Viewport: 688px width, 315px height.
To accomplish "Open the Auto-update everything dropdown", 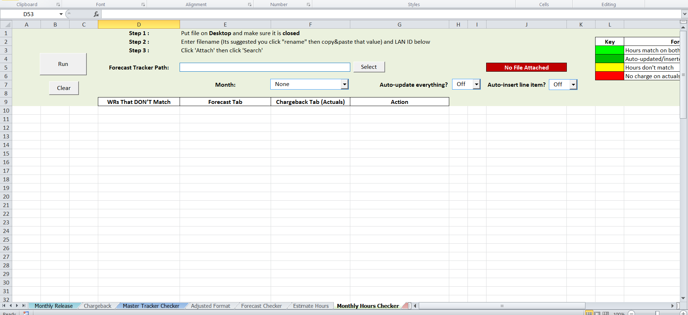I will (476, 85).
